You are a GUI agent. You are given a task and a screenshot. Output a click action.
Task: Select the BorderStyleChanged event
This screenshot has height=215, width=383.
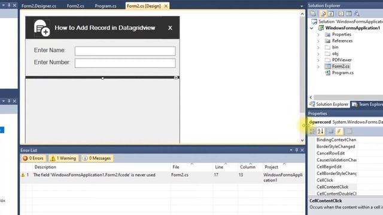(336, 146)
